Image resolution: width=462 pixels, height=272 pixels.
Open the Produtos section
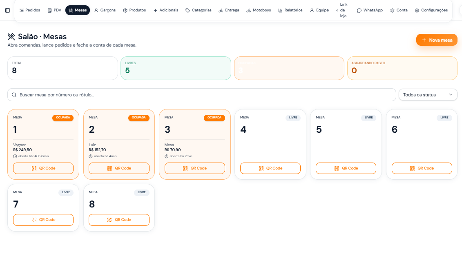[134, 10]
